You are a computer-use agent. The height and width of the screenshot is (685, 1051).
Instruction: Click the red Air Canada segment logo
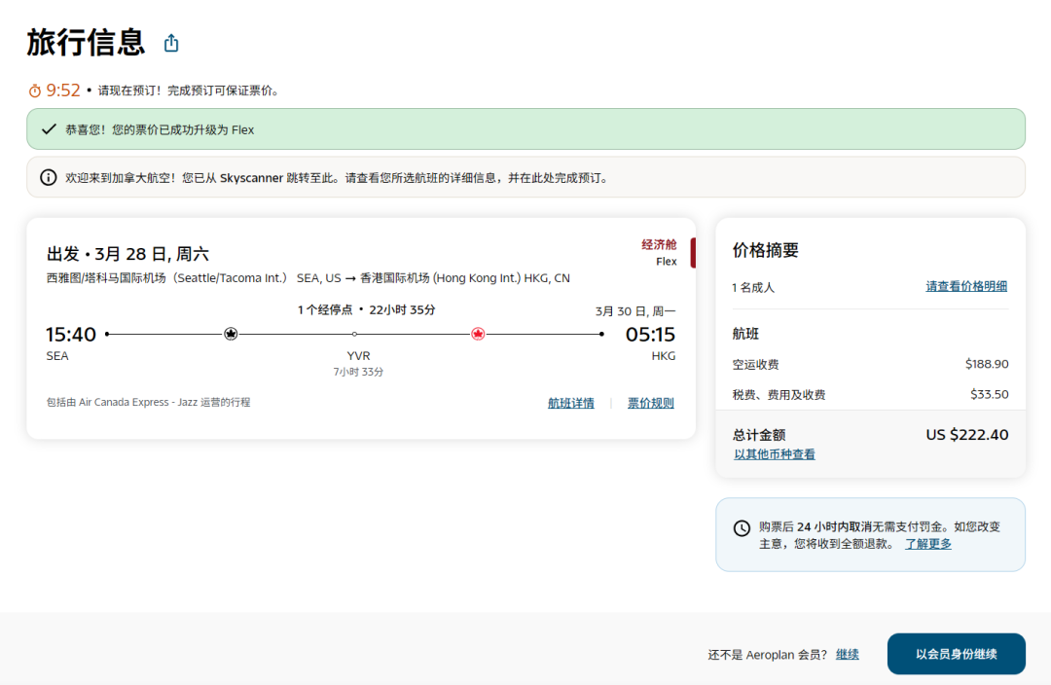tap(478, 334)
